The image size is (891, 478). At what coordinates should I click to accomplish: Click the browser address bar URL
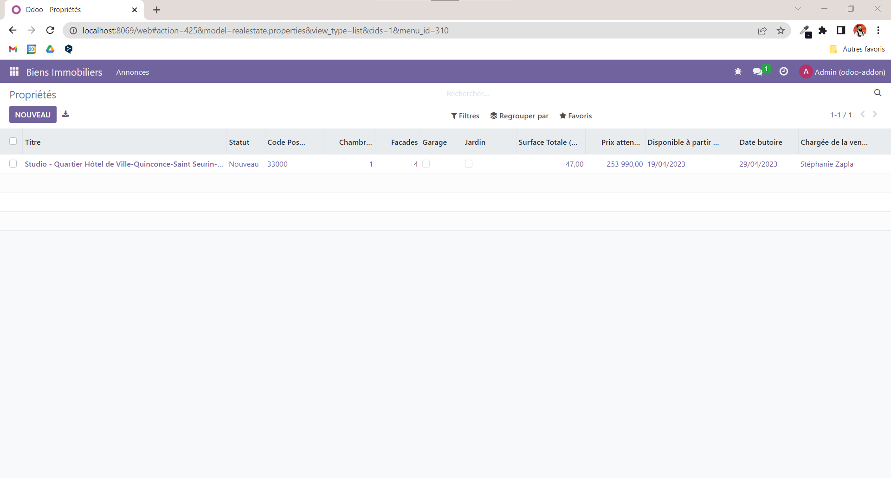click(265, 31)
